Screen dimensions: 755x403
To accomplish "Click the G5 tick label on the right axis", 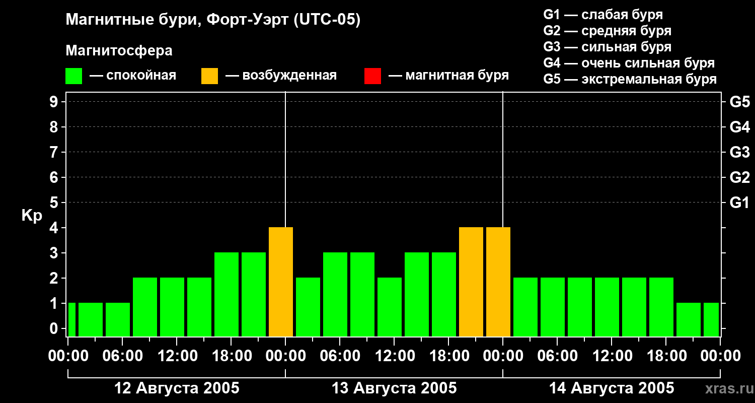I will (x=740, y=102).
